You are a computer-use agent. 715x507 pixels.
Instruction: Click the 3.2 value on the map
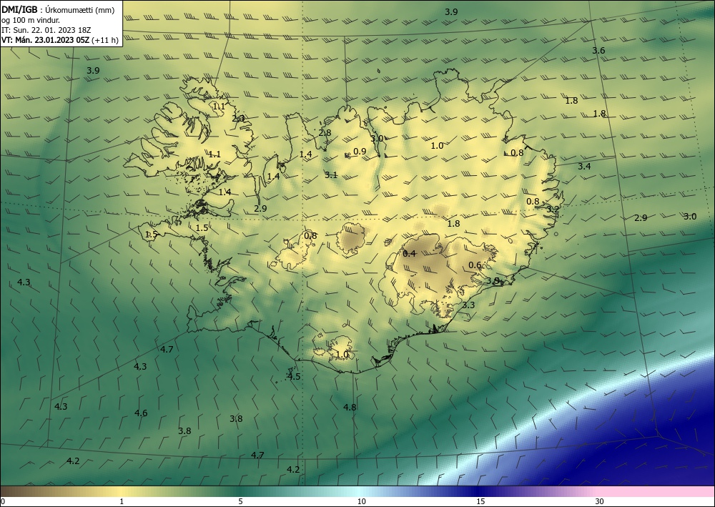click(553, 210)
